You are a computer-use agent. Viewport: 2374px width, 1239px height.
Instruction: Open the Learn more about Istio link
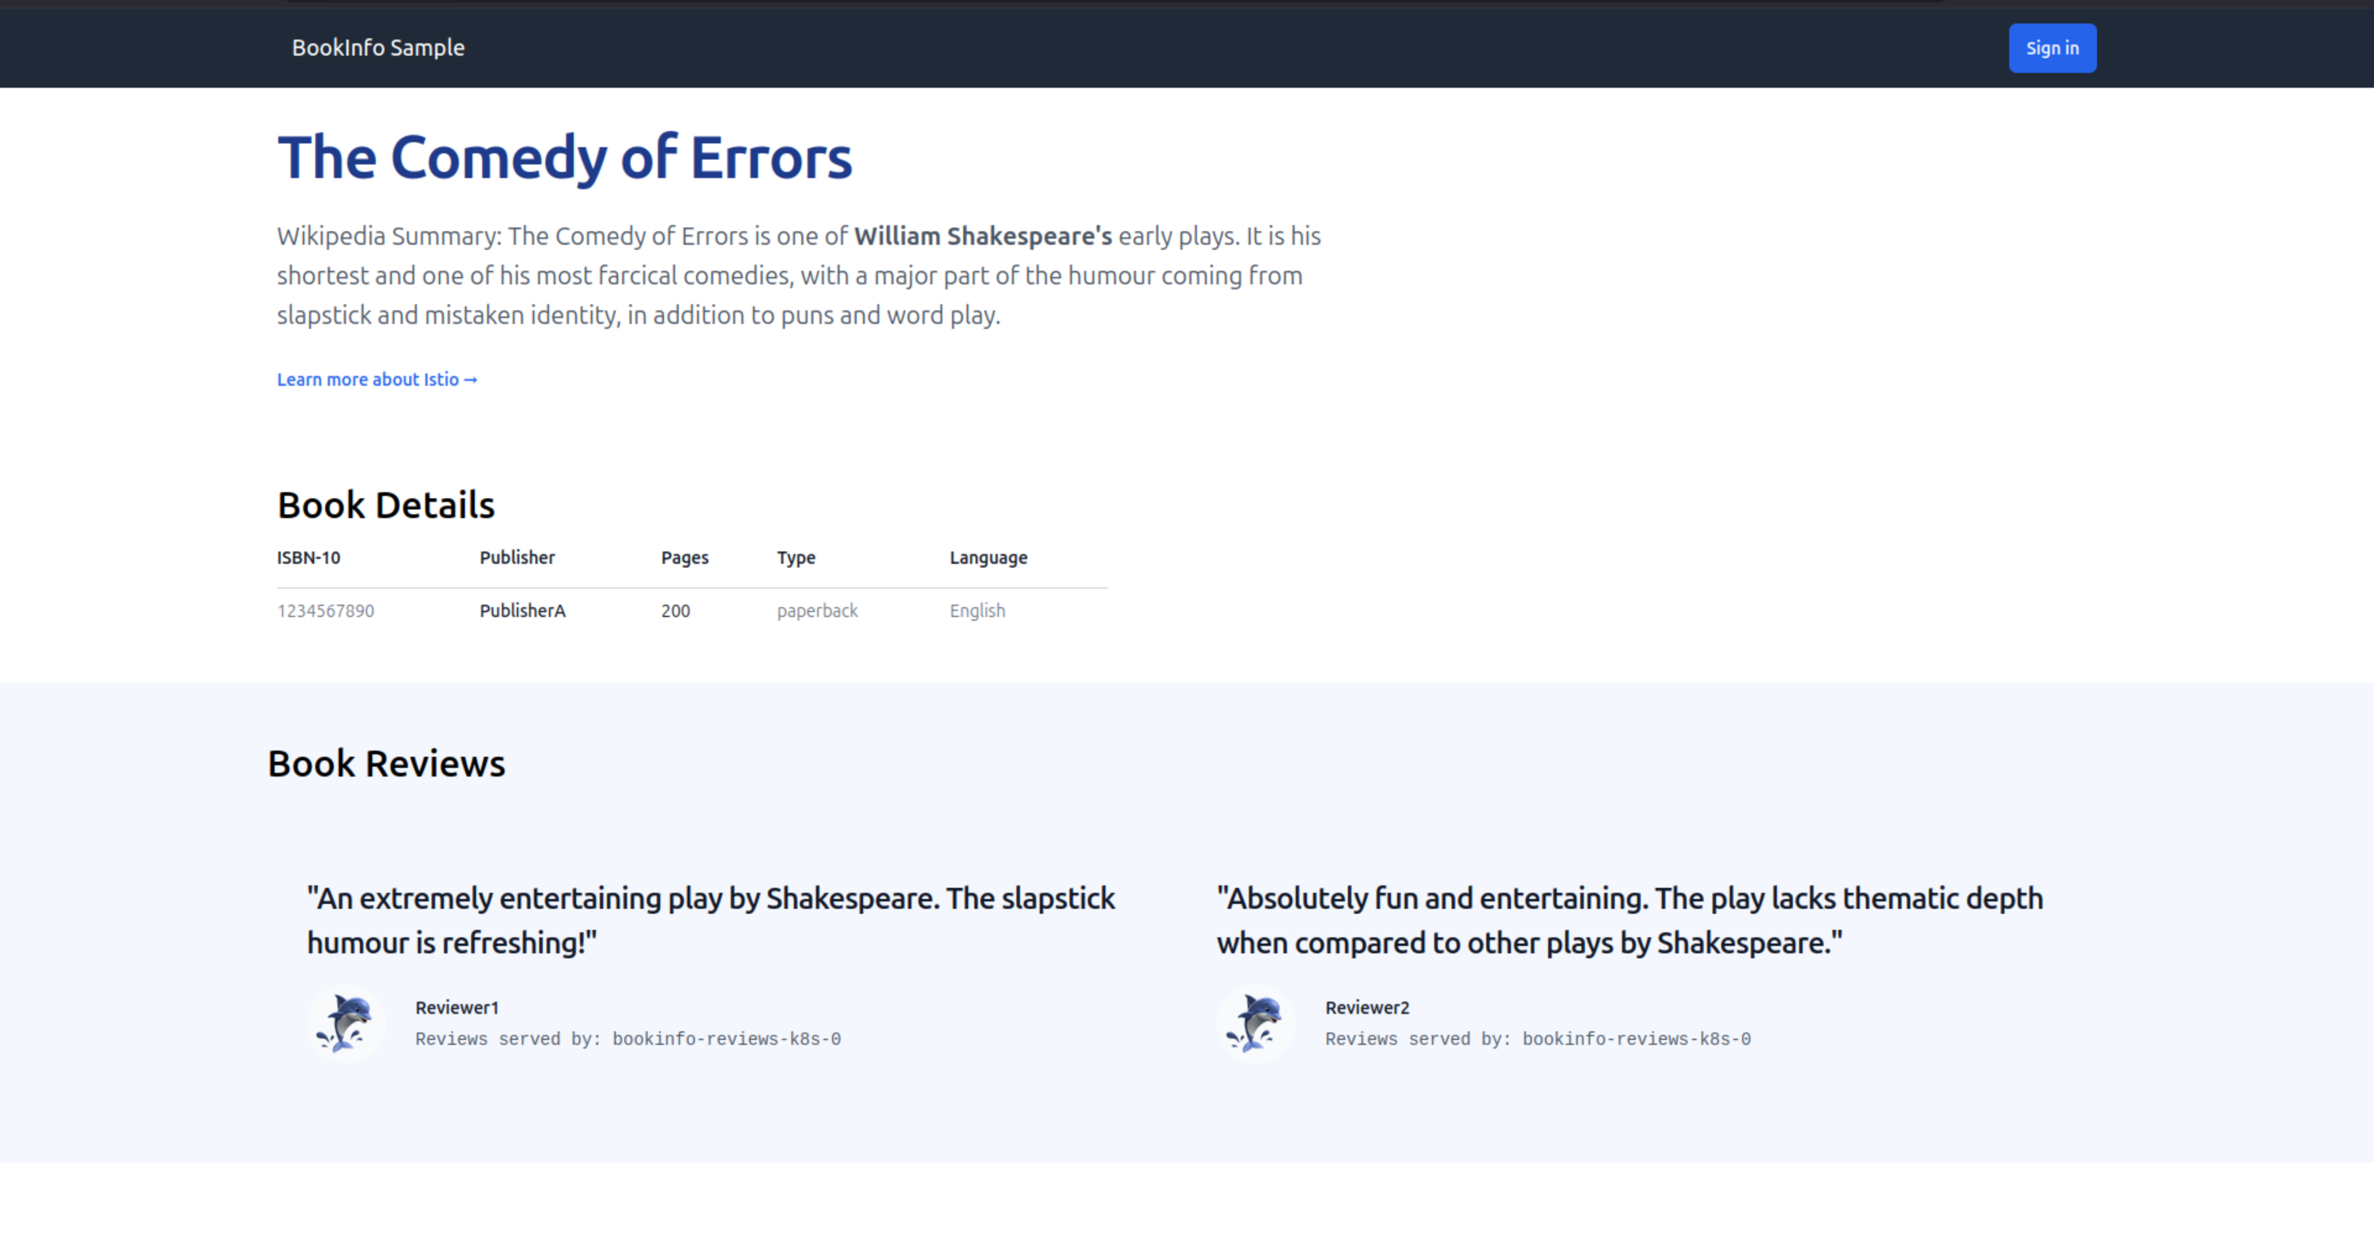click(367, 379)
